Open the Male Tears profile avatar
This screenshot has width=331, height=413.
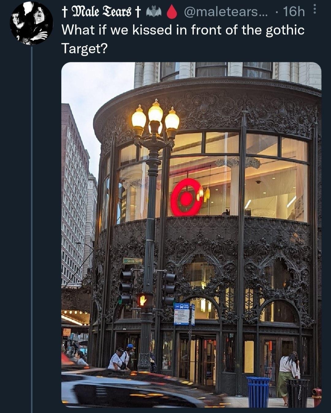click(x=31, y=23)
